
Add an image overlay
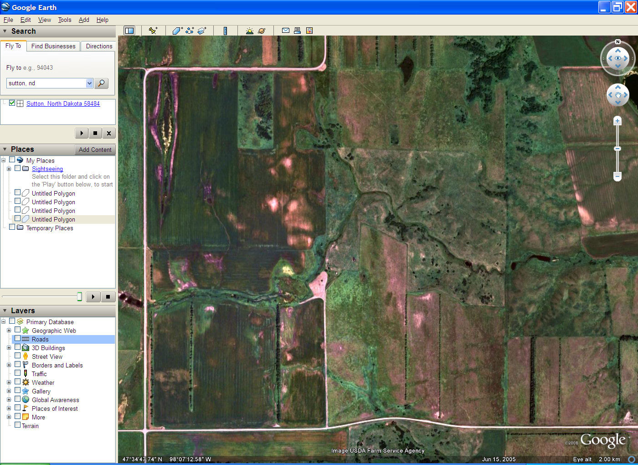coord(202,31)
